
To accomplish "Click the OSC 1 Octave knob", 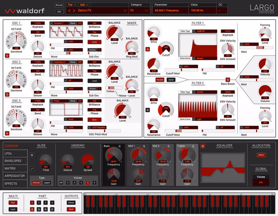I will click(16, 40).
